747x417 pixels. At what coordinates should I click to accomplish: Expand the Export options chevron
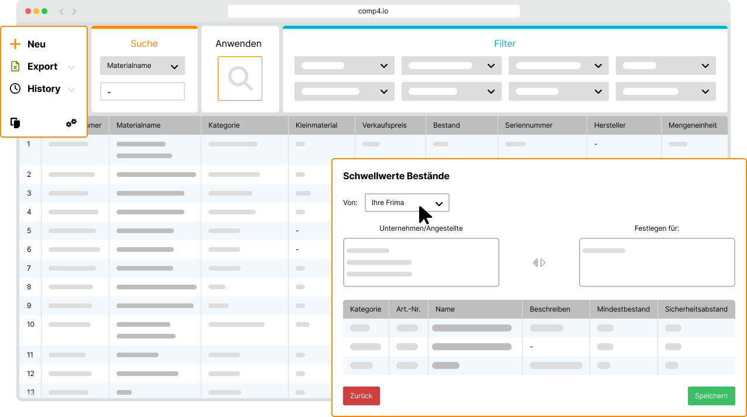71,67
